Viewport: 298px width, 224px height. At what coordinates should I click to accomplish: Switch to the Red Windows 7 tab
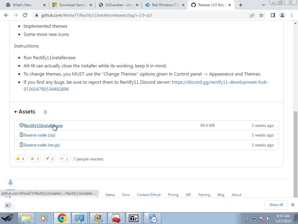point(165,5)
